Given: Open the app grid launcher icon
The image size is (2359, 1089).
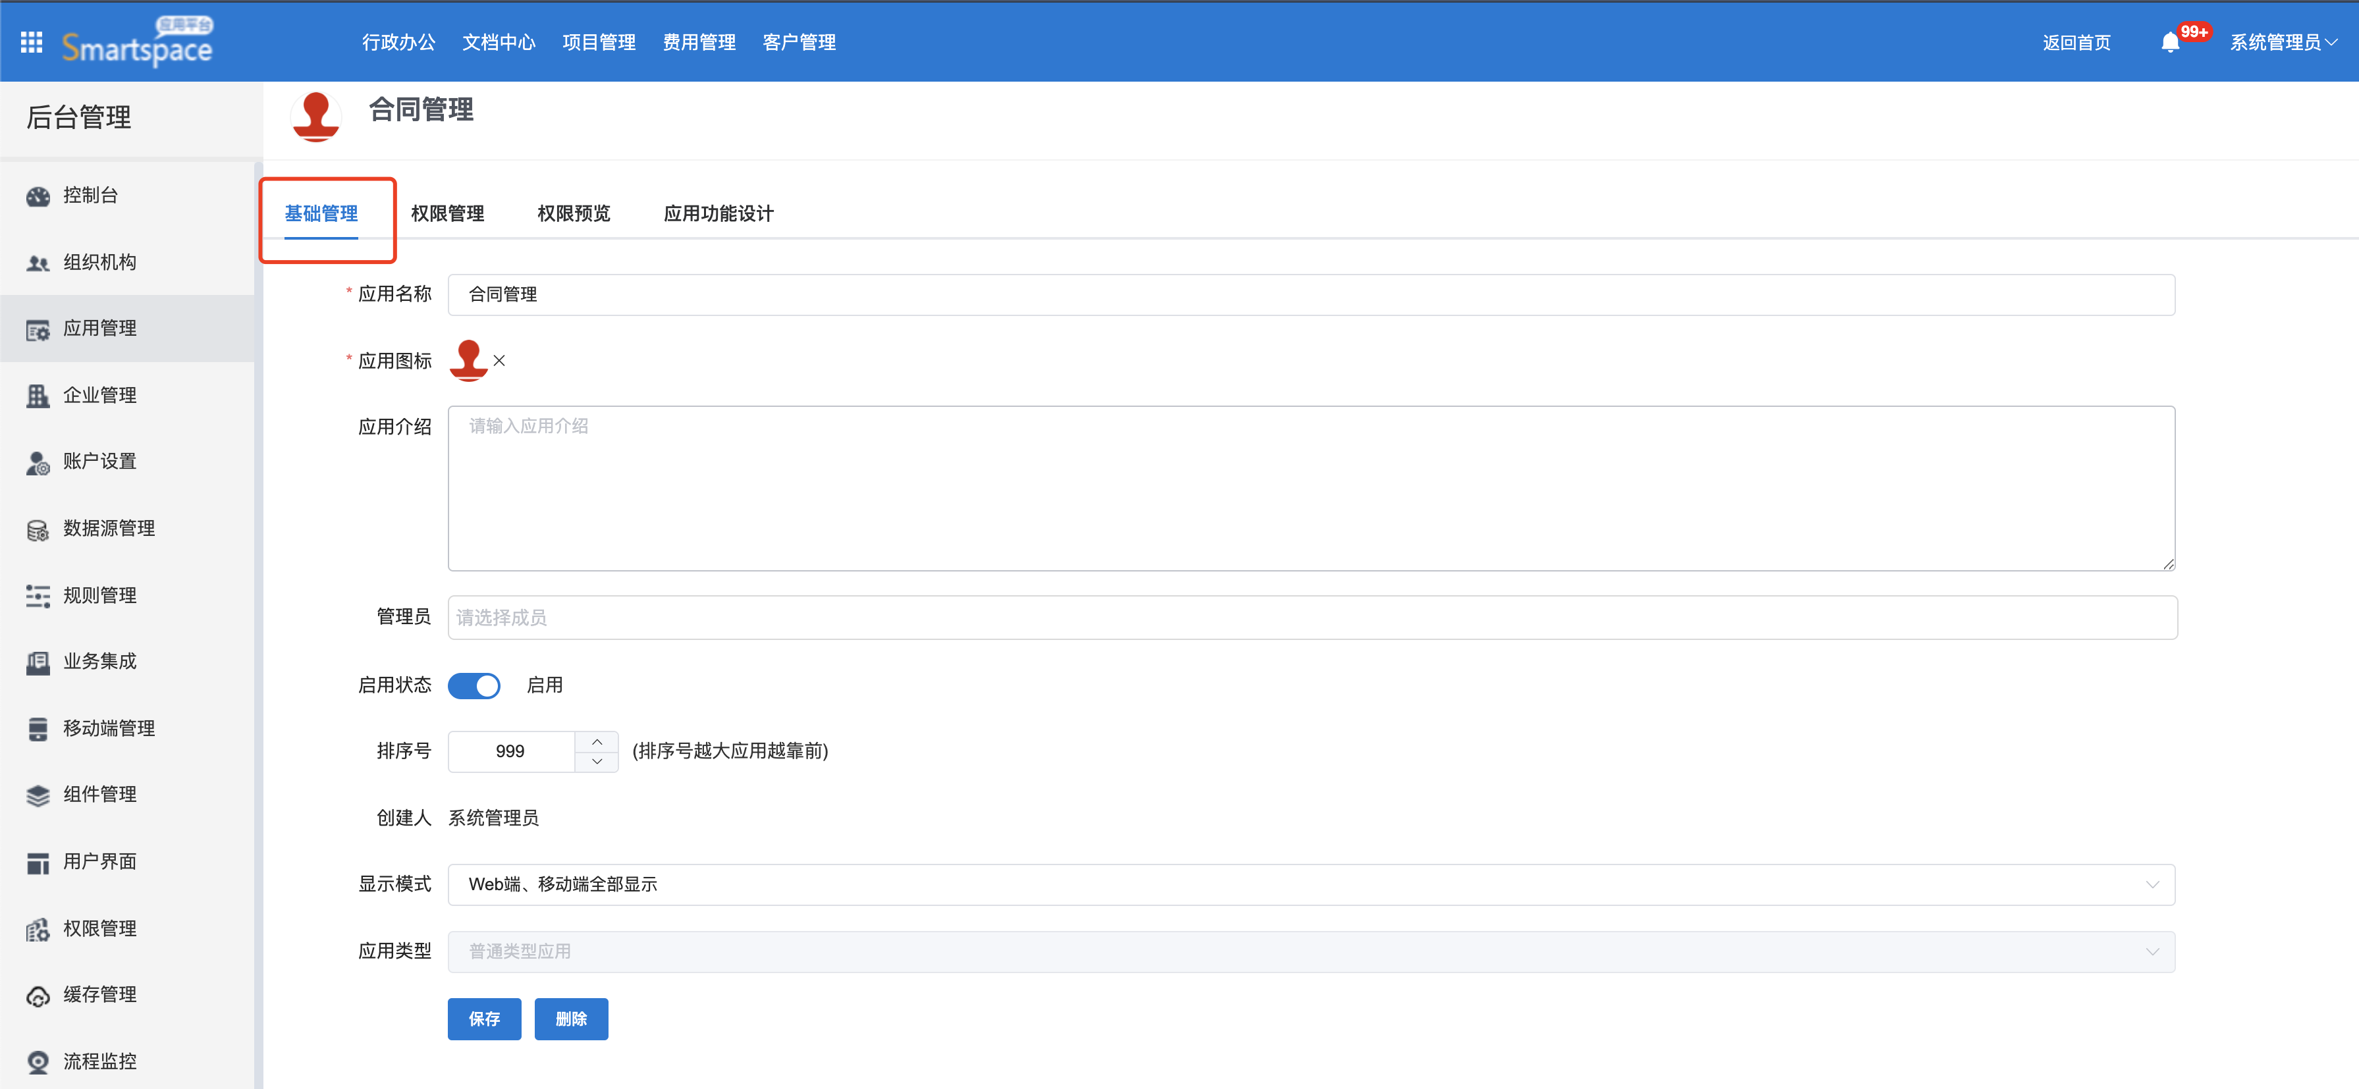Looking at the screenshot, I should click(31, 42).
